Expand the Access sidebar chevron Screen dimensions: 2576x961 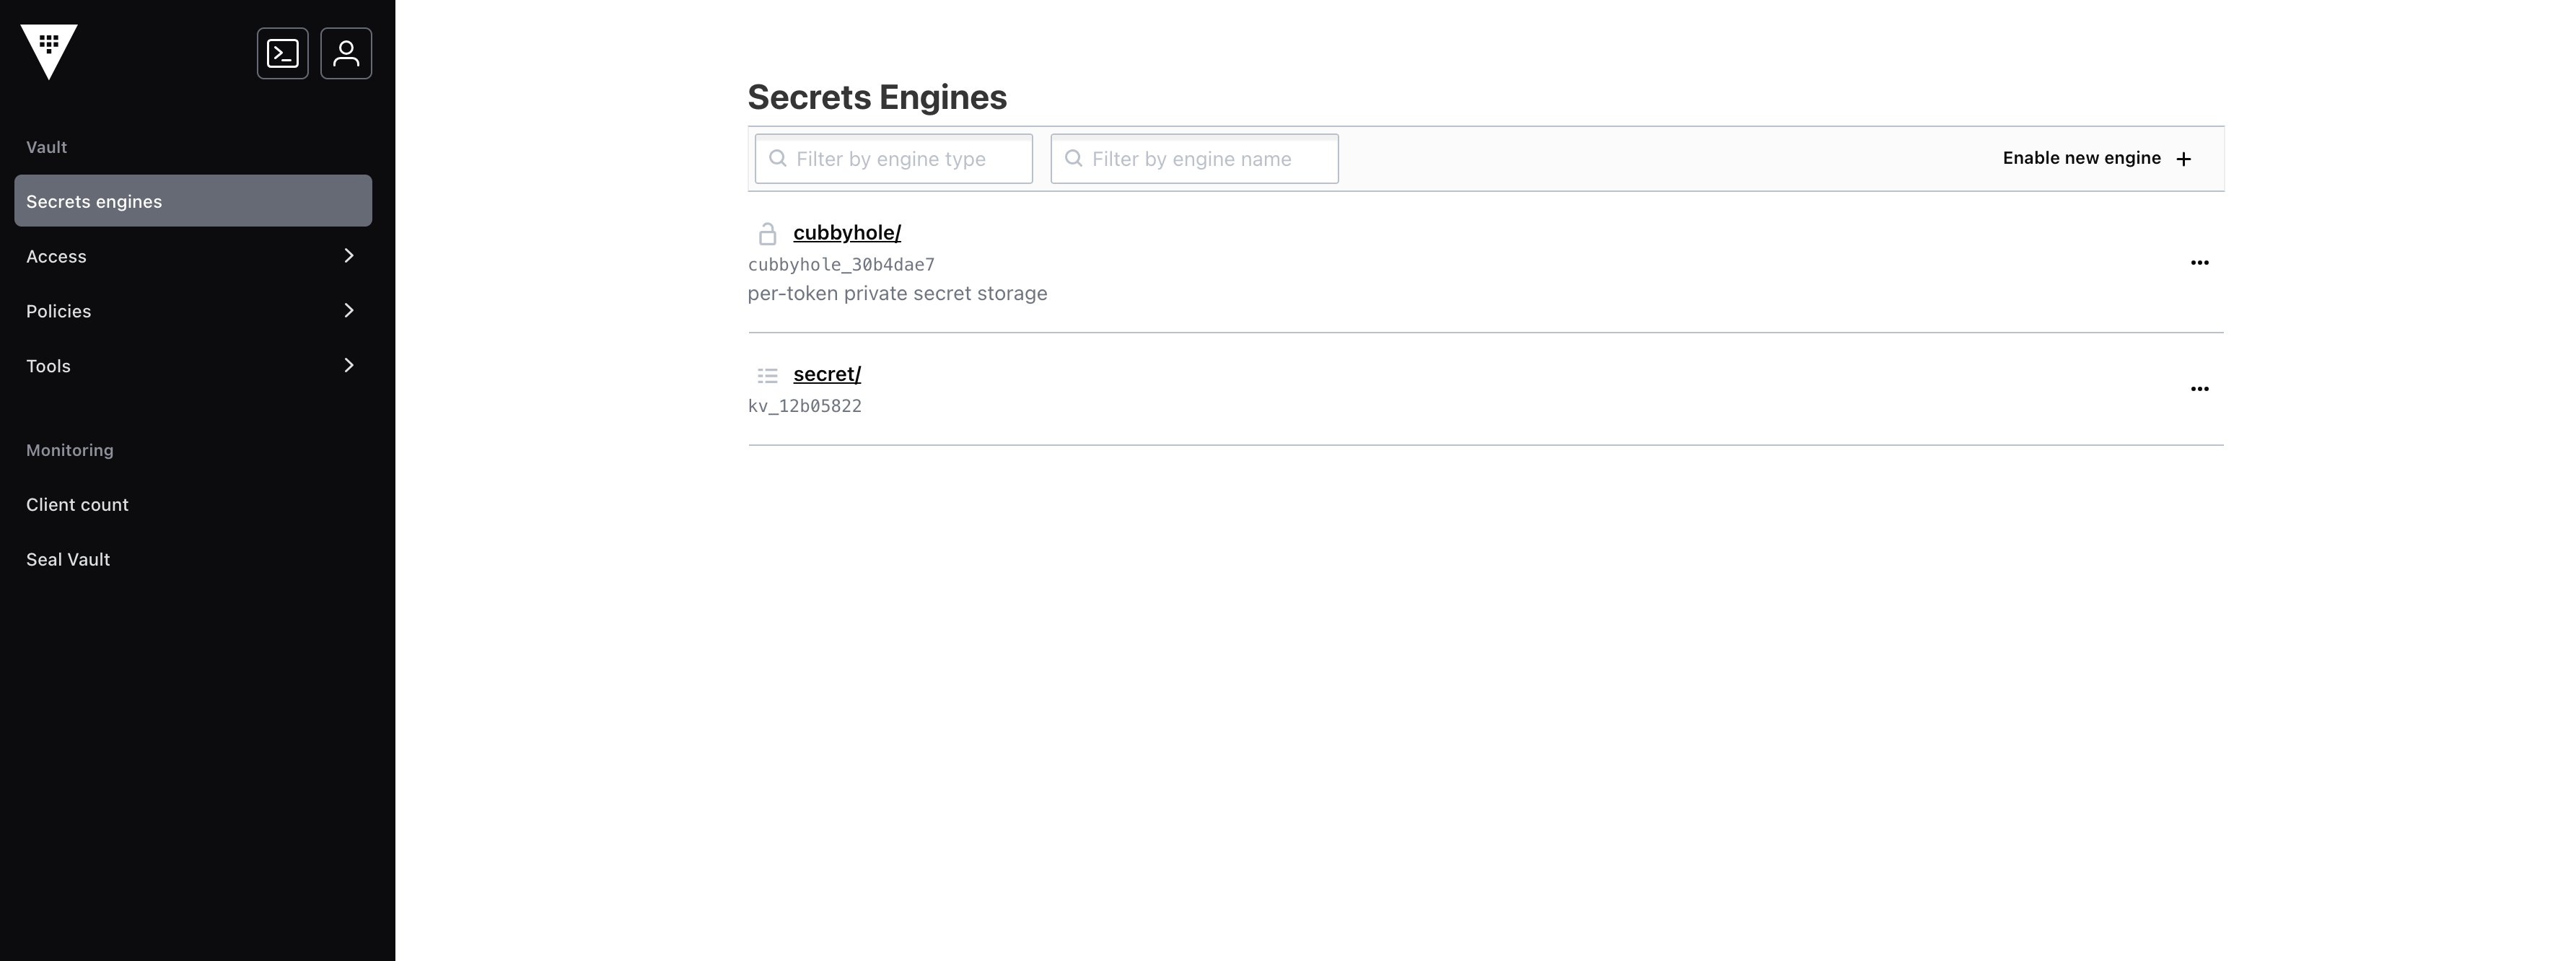point(349,256)
